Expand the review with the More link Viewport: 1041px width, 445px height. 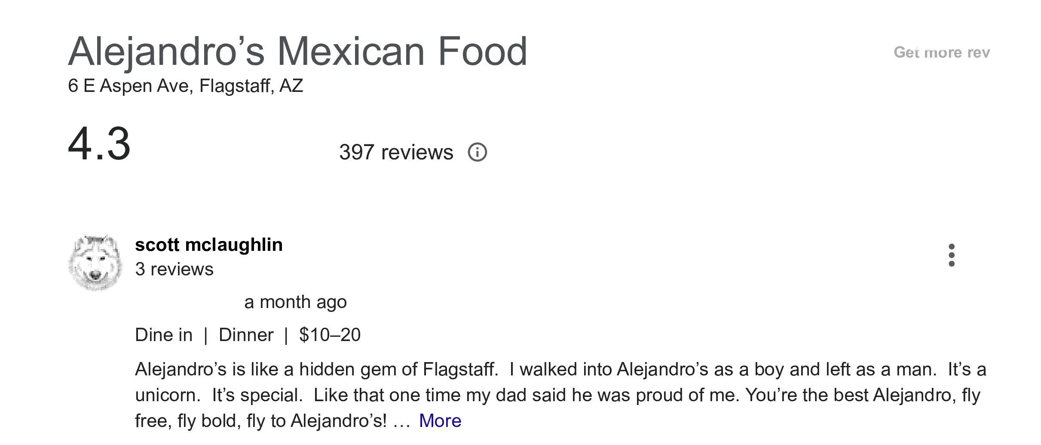point(440,421)
